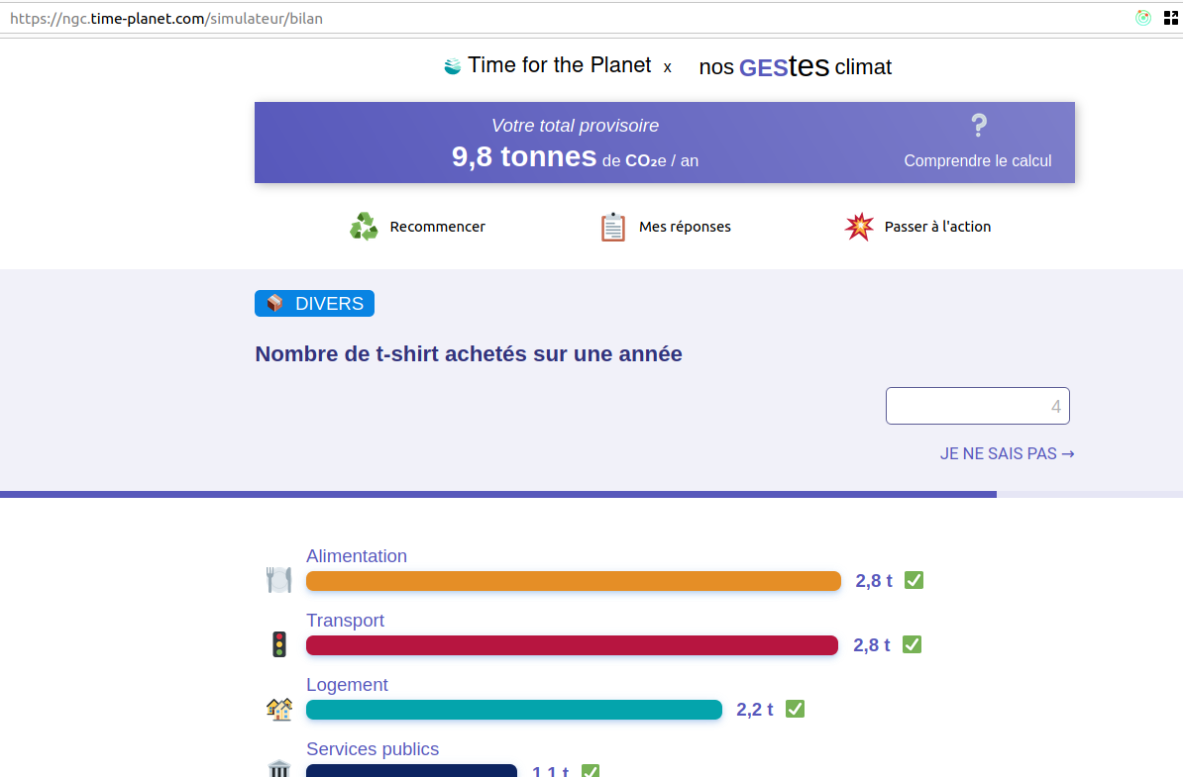Click the explosion icon for Passer à l'action

859,226
